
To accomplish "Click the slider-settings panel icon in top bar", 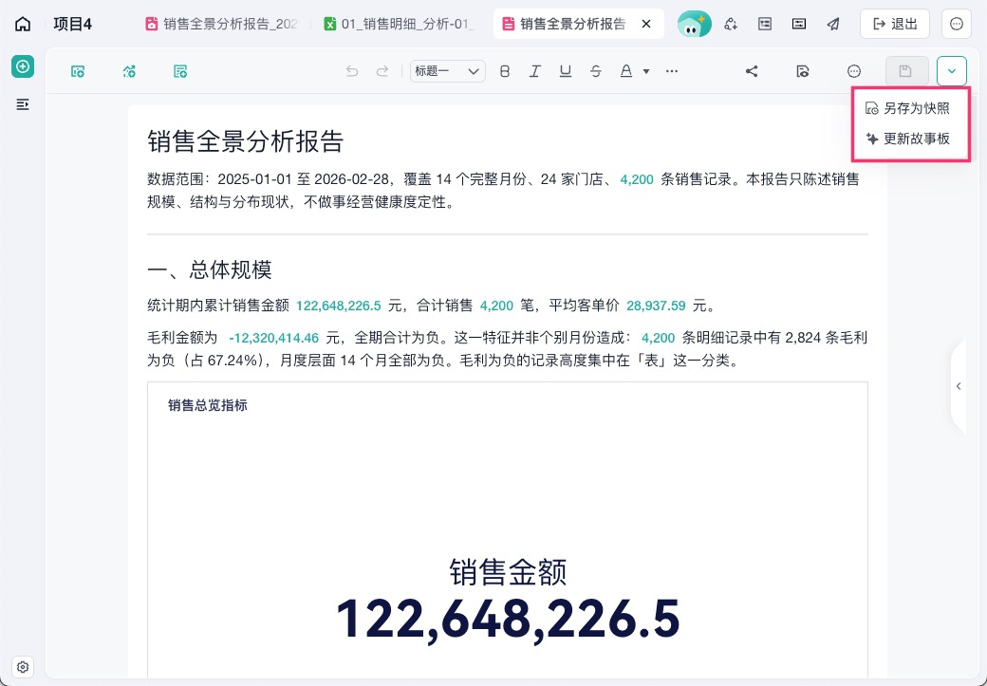I will (799, 25).
